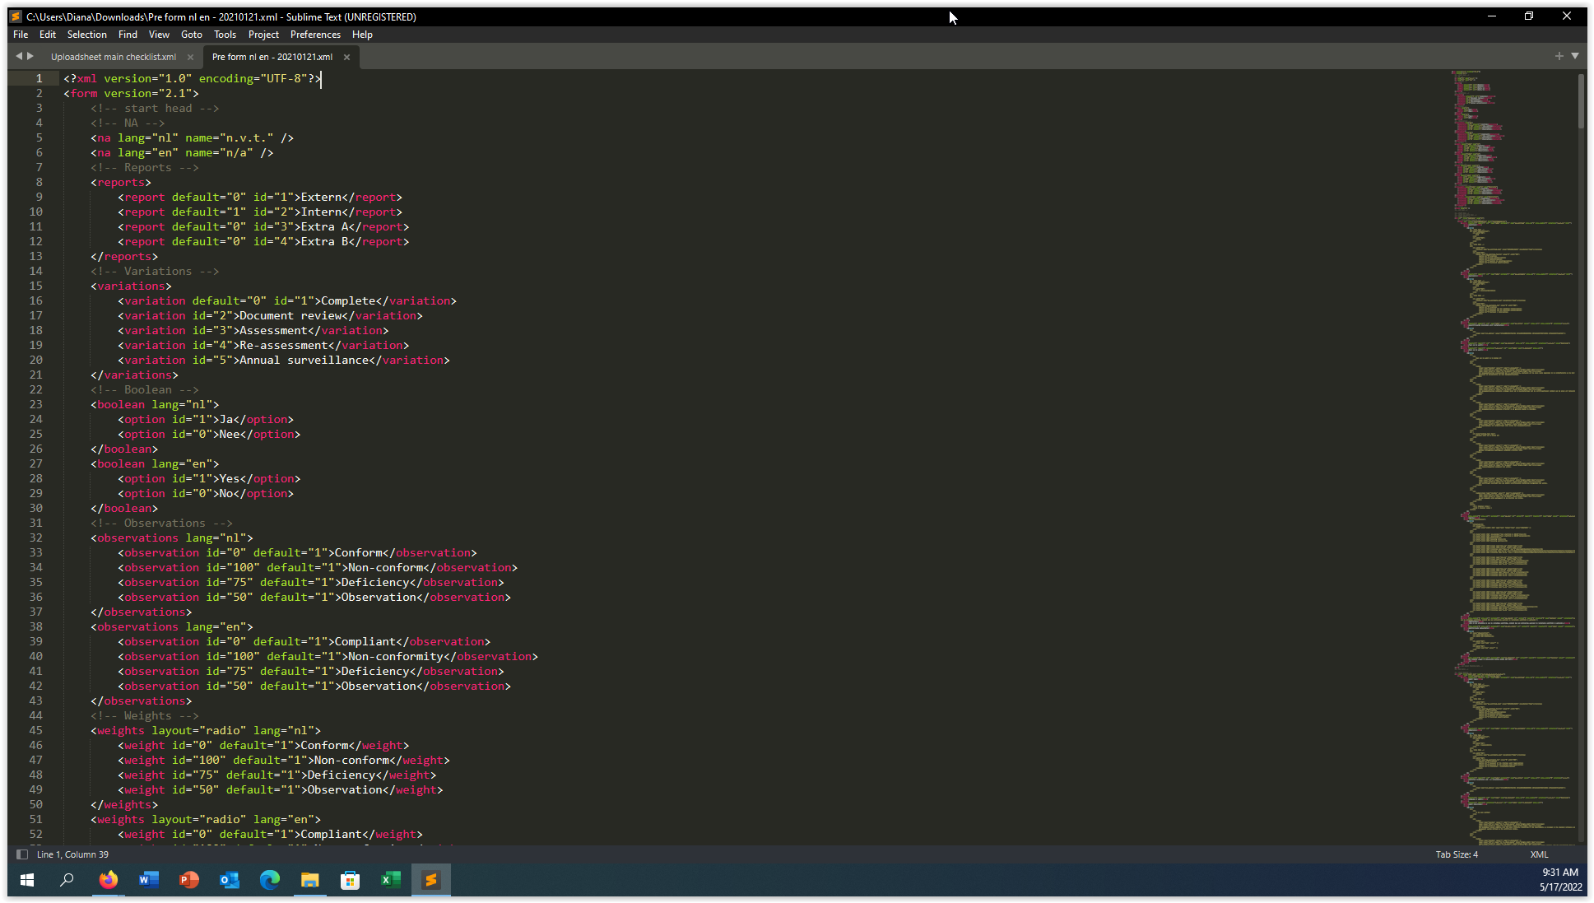
Task: Change the XML syntax selector in status bar
Action: [1539, 854]
